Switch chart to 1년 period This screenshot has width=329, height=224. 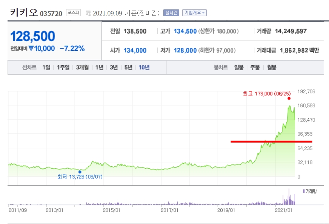tap(99, 68)
